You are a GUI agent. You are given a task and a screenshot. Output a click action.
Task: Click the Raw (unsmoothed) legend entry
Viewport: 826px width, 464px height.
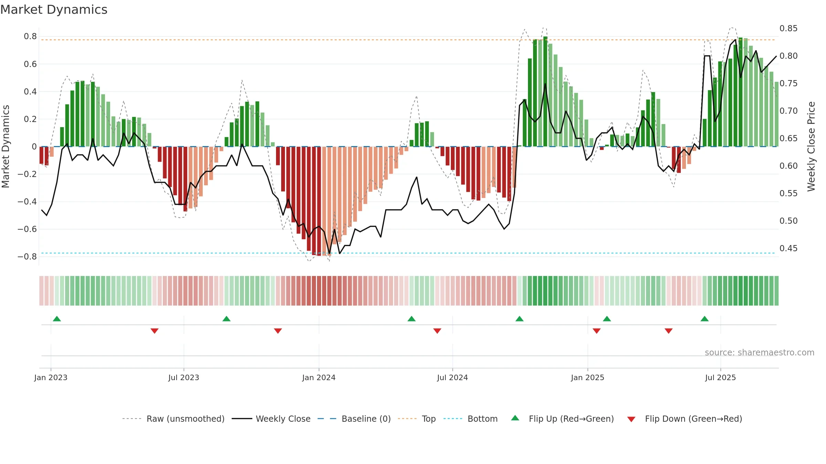173,419
